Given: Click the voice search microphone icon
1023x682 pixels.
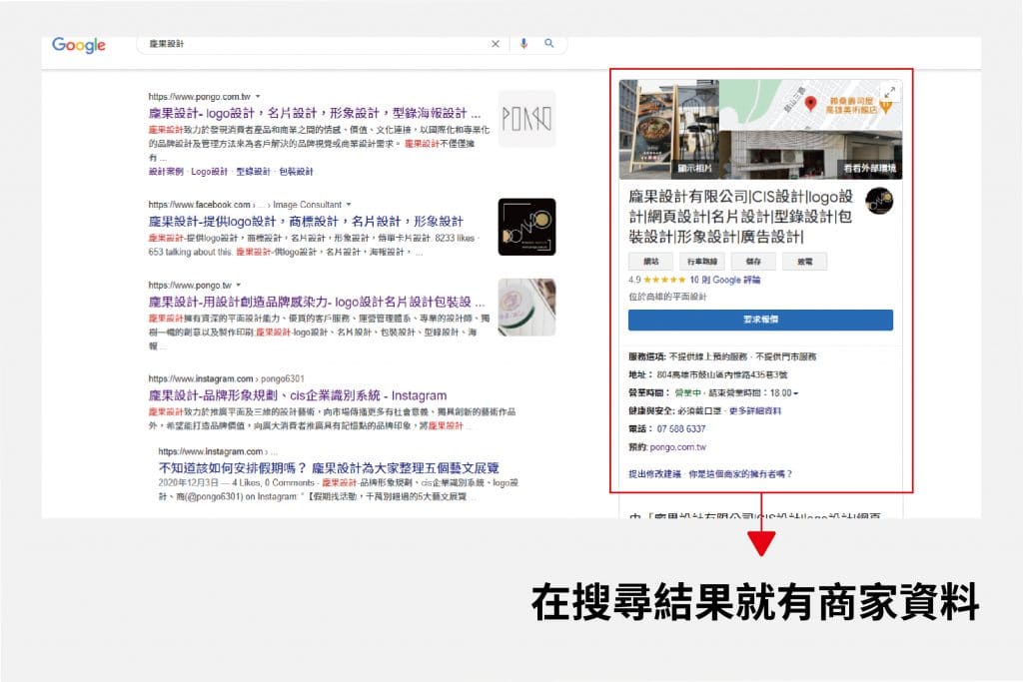Looking at the screenshot, I should tap(522, 44).
